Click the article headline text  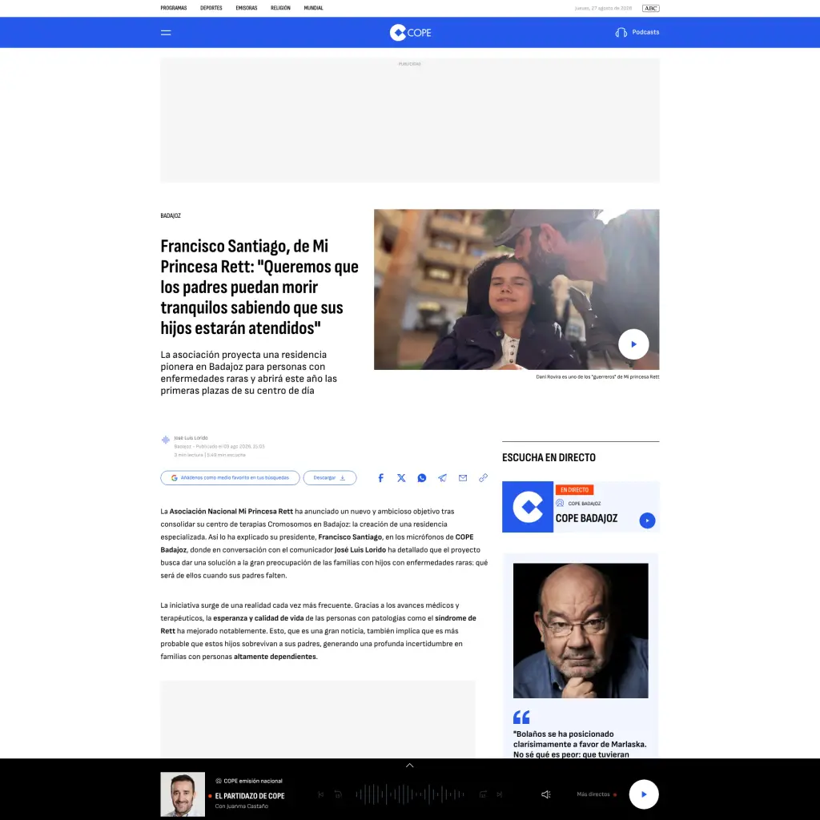[259, 287]
